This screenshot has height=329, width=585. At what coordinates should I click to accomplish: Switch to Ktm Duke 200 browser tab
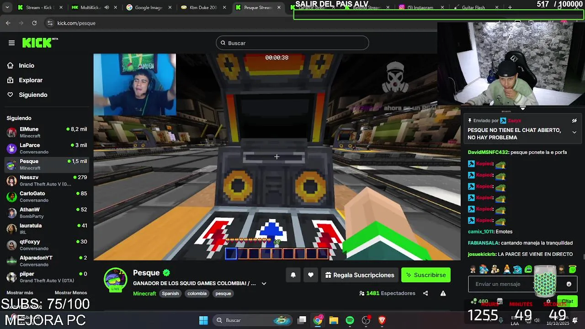coord(203,7)
